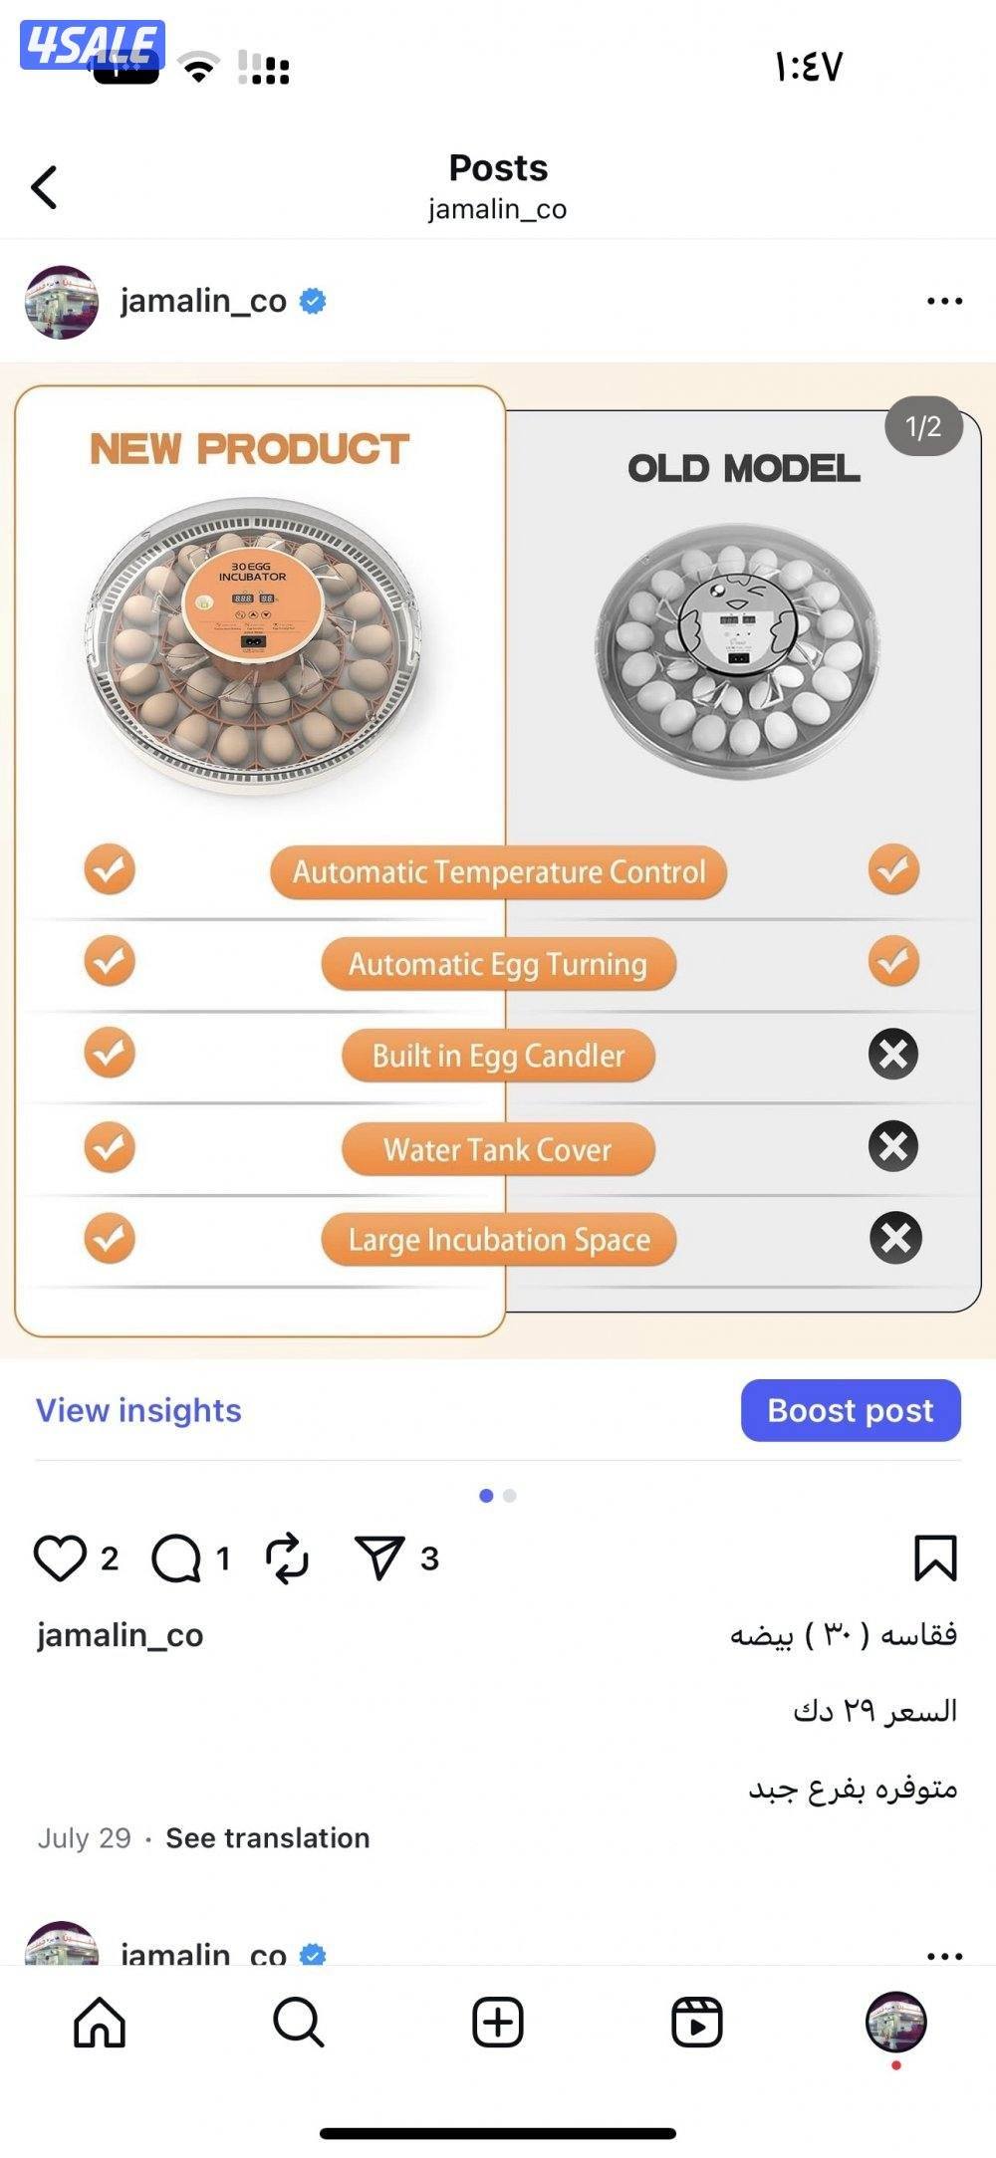This screenshot has height=2158, width=996.
Task: Save post with bookmark icon
Action: point(935,1558)
